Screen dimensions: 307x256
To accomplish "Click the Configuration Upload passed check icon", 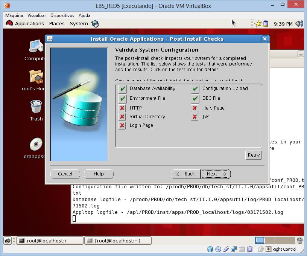I will (195, 89).
